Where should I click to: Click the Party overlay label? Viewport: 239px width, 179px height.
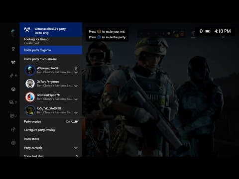tap(32, 122)
